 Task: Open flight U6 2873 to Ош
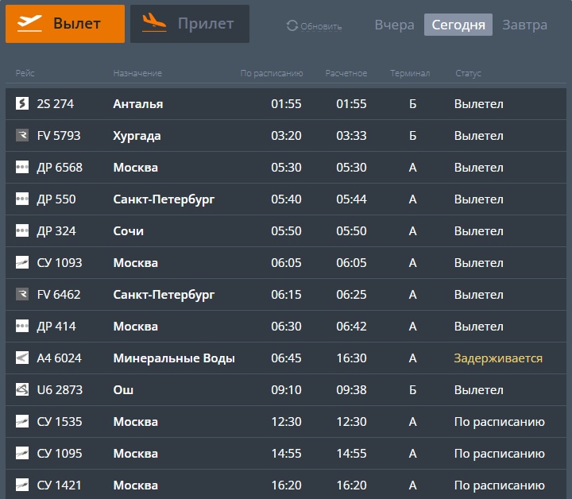(x=123, y=390)
